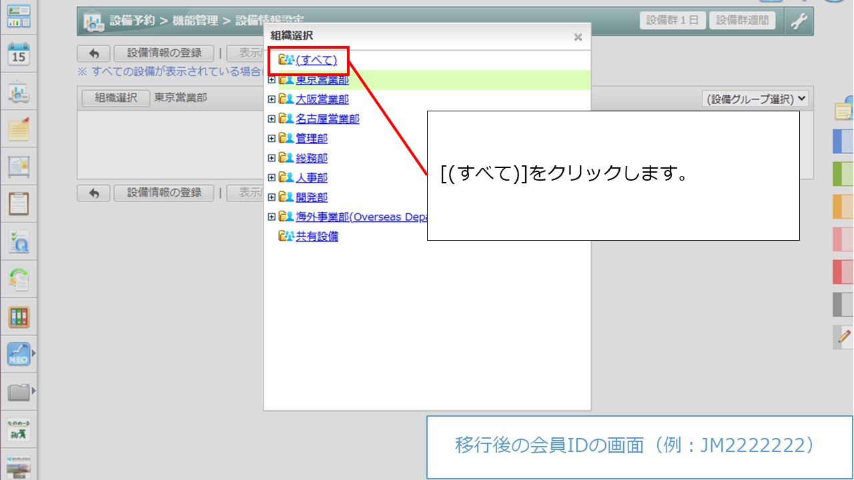Open the gray folder sidebar icon
The width and height of the screenshot is (854, 480).
point(19,391)
